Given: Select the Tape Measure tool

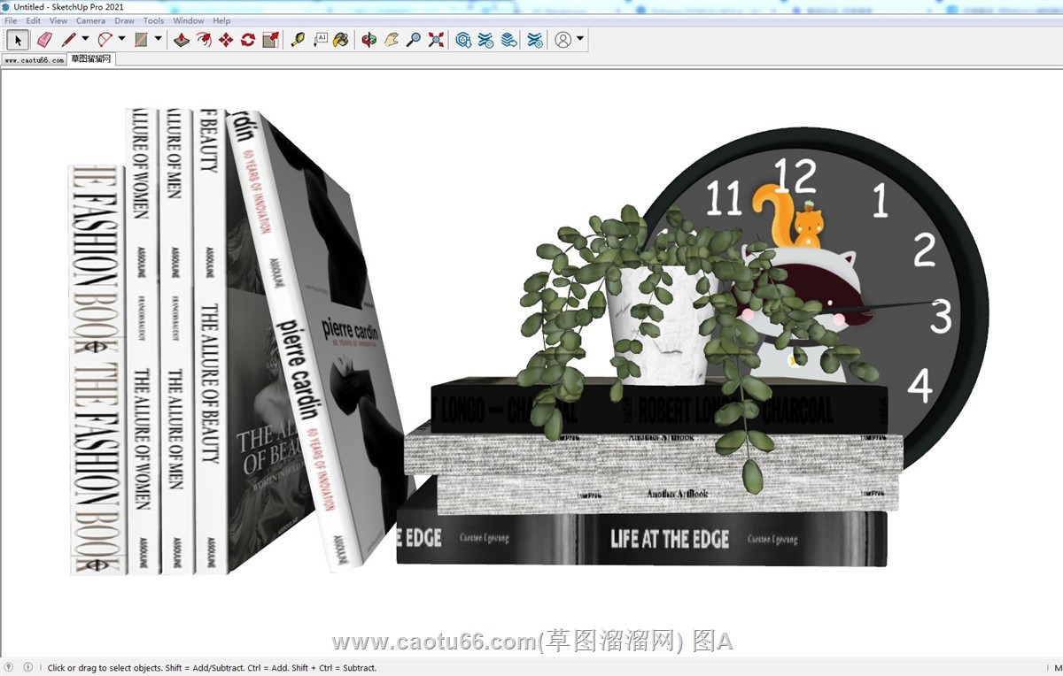Looking at the screenshot, I should [x=298, y=40].
